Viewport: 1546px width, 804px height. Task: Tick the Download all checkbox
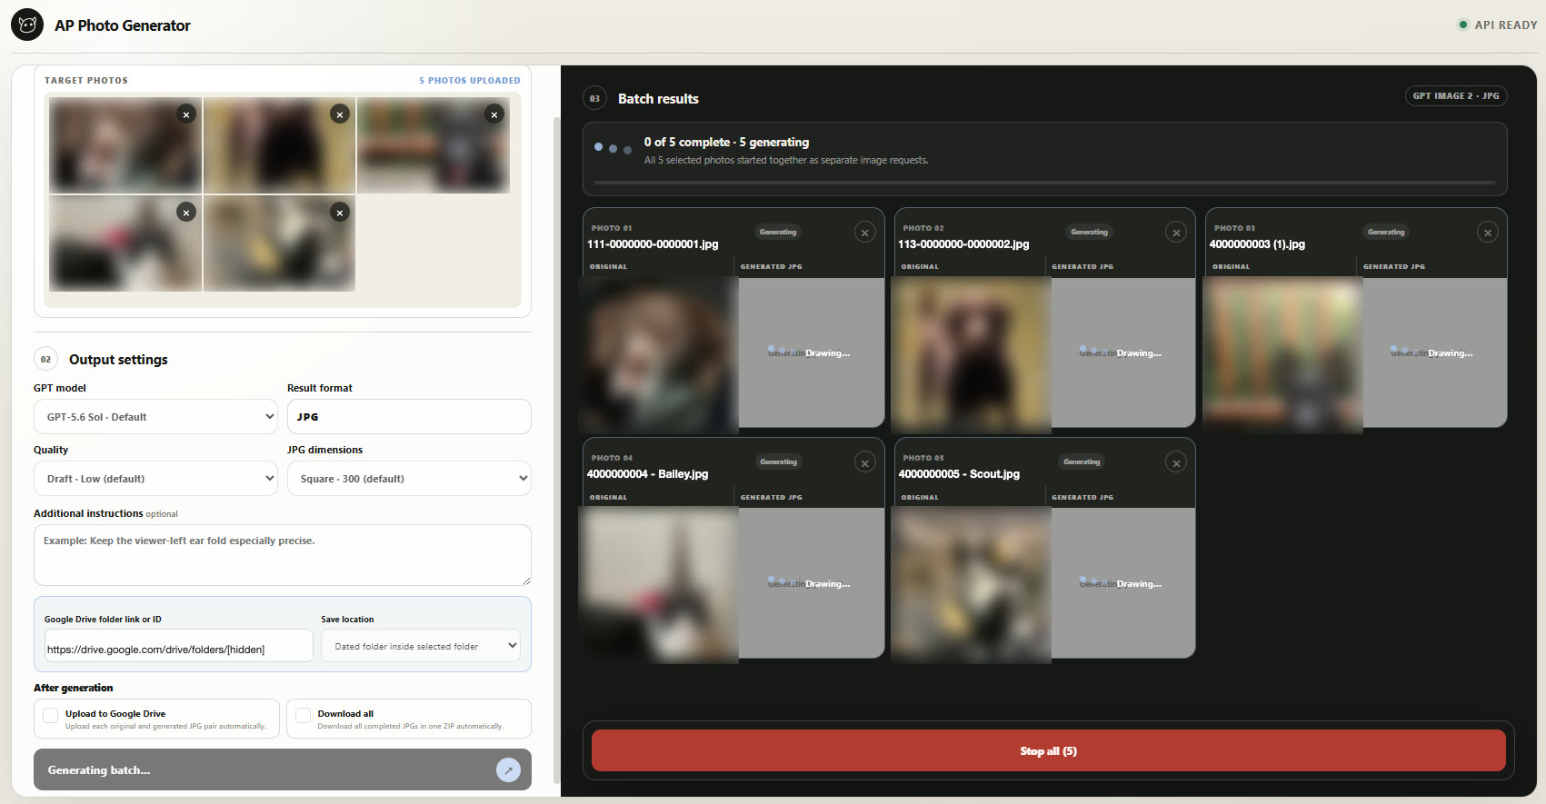click(303, 716)
